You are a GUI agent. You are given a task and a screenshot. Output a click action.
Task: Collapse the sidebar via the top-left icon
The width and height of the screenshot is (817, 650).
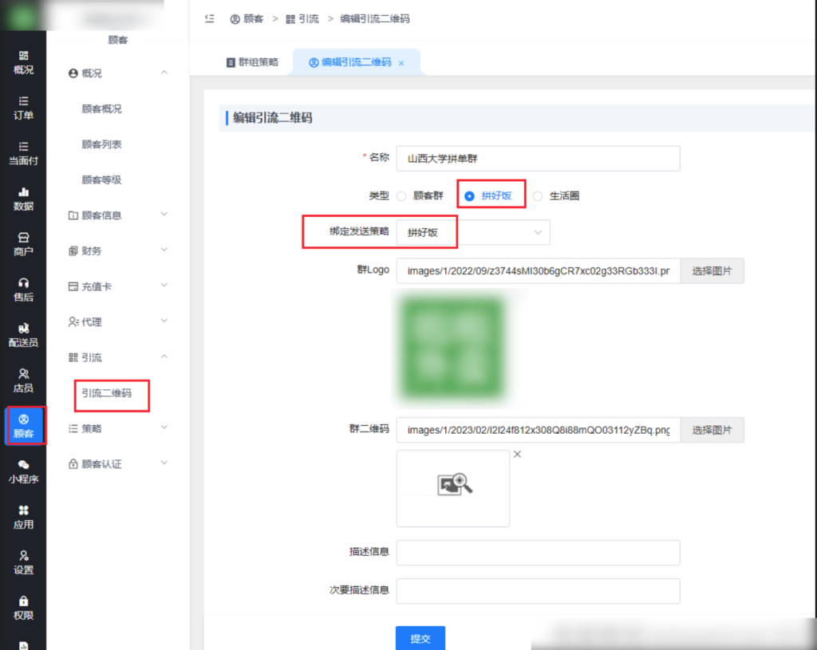[x=208, y=18]
